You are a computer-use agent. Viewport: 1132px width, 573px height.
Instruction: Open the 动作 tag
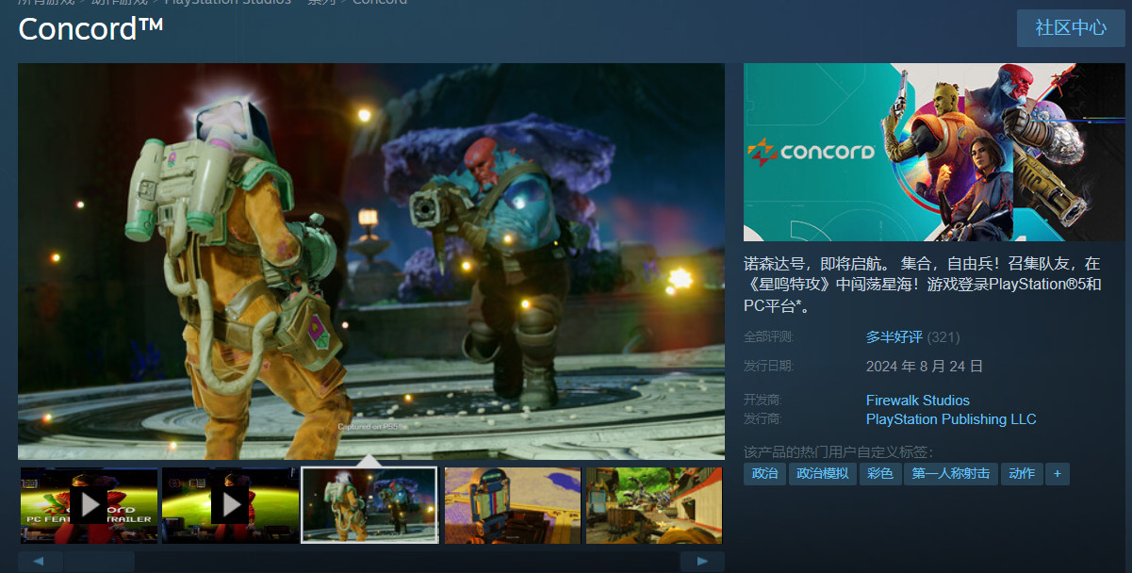click(1022, 474)
